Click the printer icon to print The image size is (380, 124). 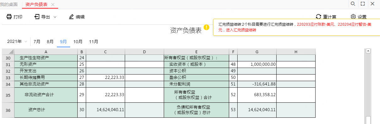pyautogui.click(x=9, y=17)
